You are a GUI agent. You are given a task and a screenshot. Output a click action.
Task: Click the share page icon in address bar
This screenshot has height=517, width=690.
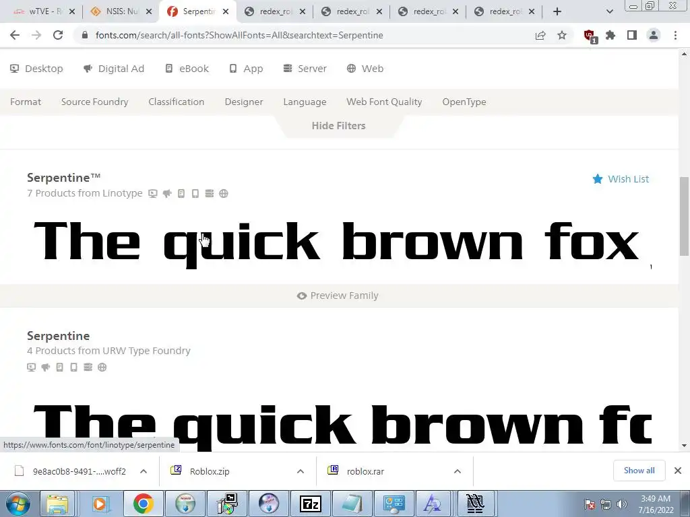coord(540,35)
